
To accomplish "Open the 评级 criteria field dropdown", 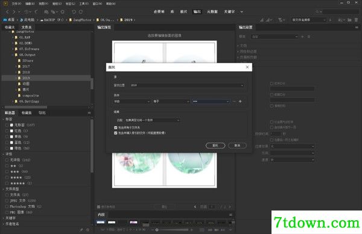I will pyautogui.click(x=132, y=101).
